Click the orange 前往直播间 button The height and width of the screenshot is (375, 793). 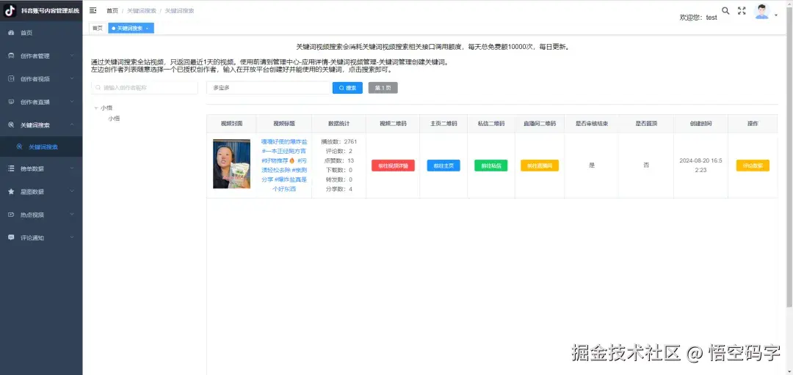point(540,166)
